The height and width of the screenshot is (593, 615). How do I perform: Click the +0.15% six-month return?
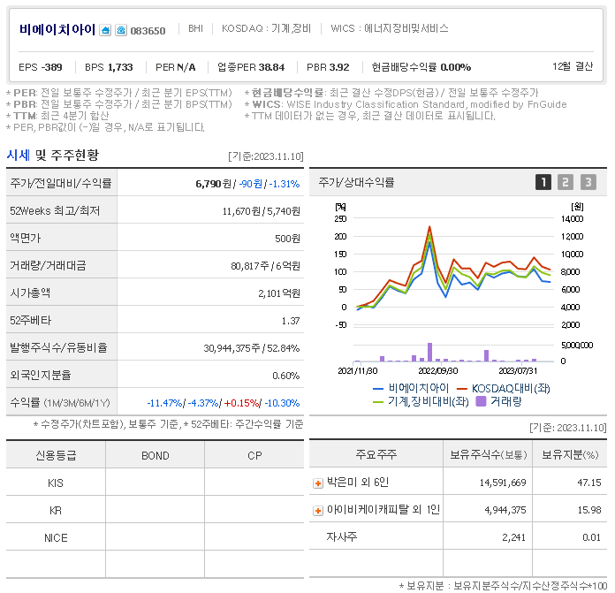coord(241,403)
